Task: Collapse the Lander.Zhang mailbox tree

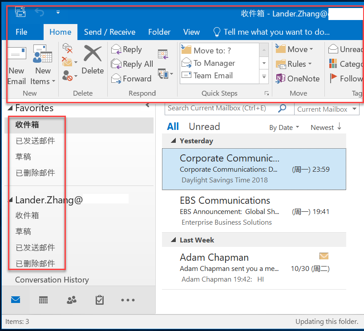Action: click(x=10, y=200)
